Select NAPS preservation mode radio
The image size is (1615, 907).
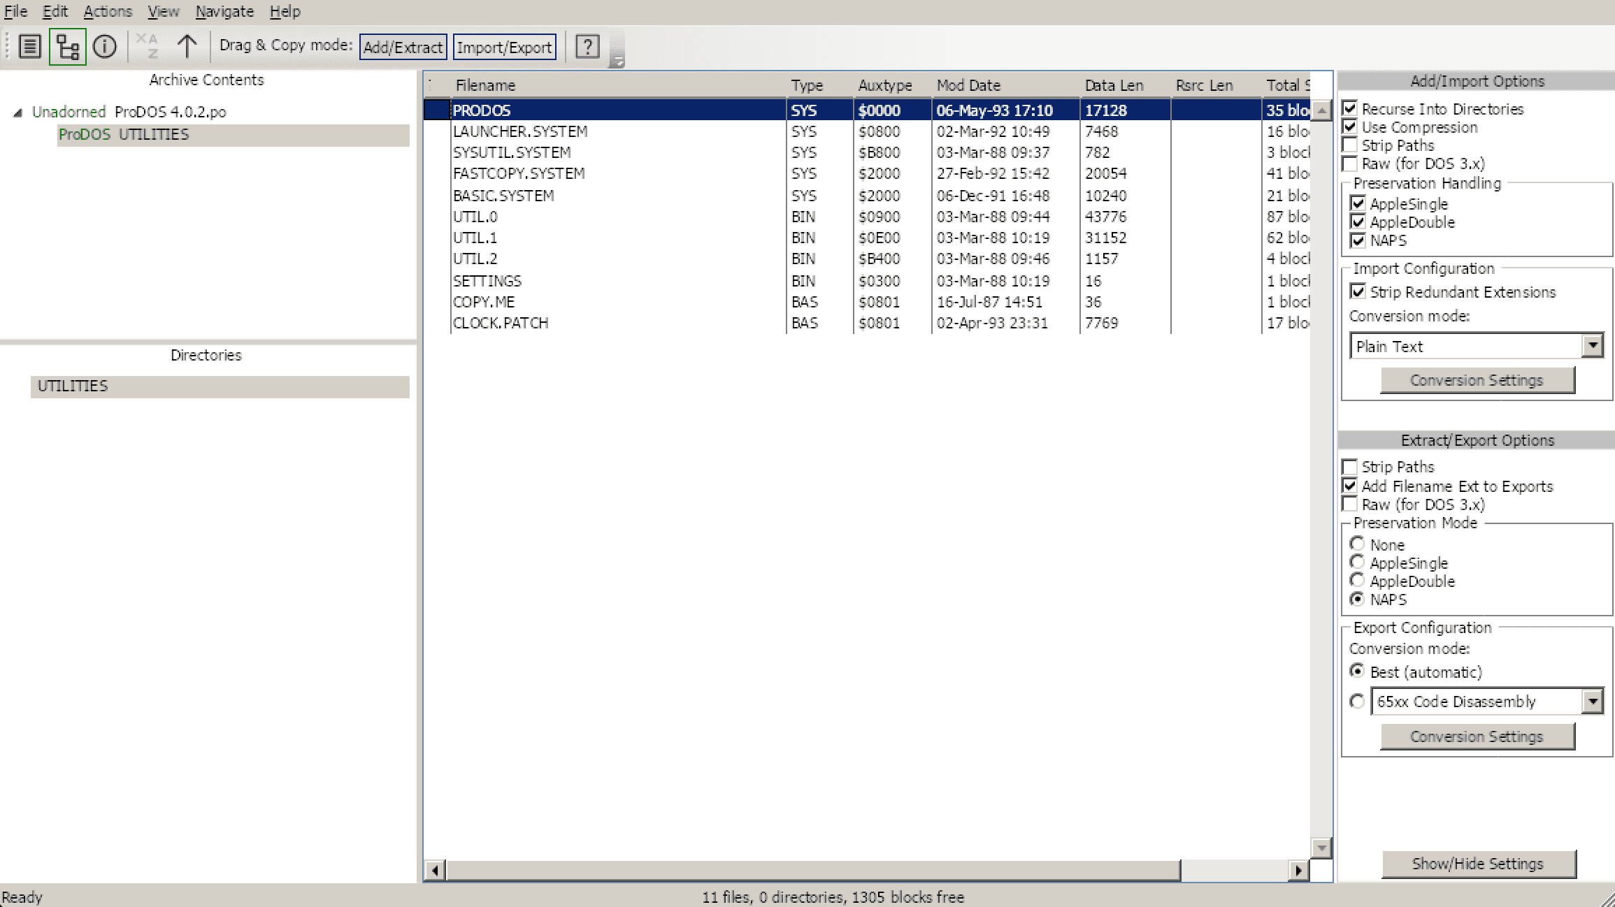point(1357,599)
